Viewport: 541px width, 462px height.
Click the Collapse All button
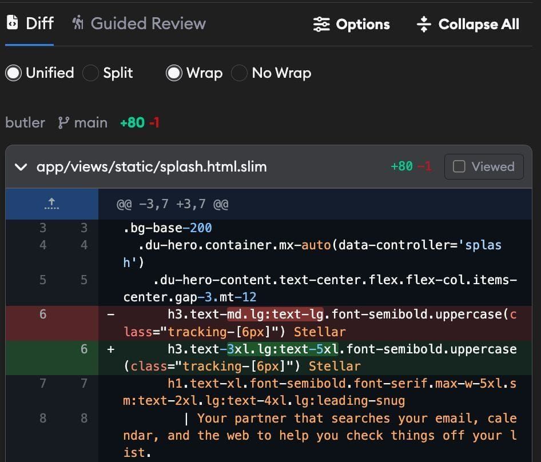(467, 24)
